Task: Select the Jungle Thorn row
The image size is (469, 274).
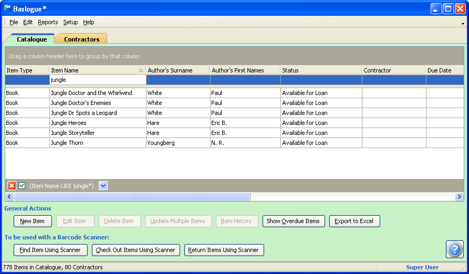Action: click(234, 143)
